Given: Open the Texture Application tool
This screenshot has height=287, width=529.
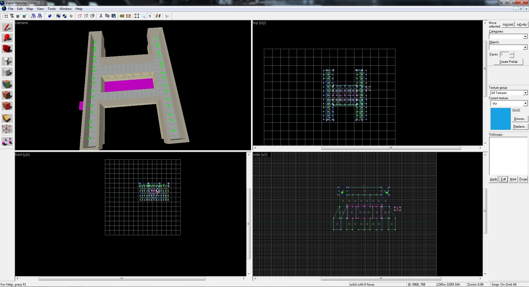Looking at the screenshot, I should pyautogui.click(x=7, y=84).
